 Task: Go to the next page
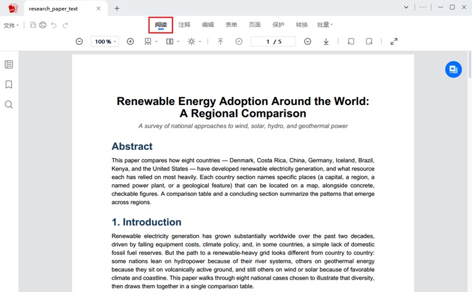point(307,41)
